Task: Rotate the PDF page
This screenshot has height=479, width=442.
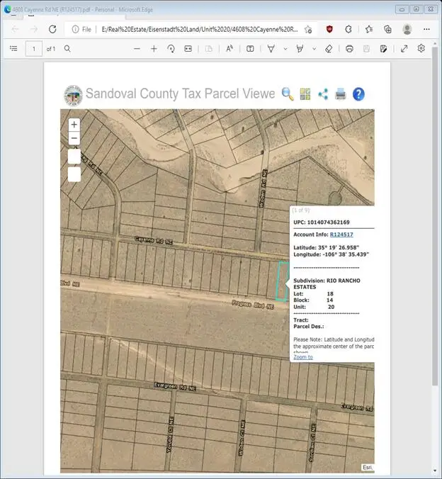Action: [x=171, y=49]
